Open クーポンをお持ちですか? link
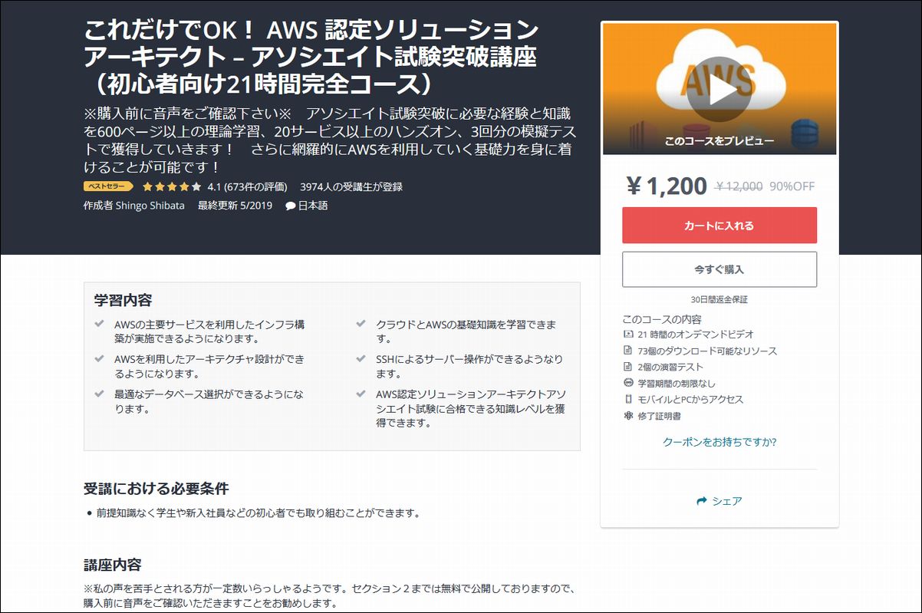Viewport: 922px width, 613px height. (719, 442)
